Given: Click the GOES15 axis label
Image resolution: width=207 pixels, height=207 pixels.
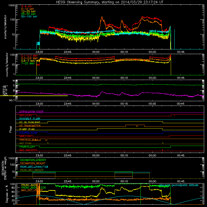Looking at the screenshot, I should (4, 90).
